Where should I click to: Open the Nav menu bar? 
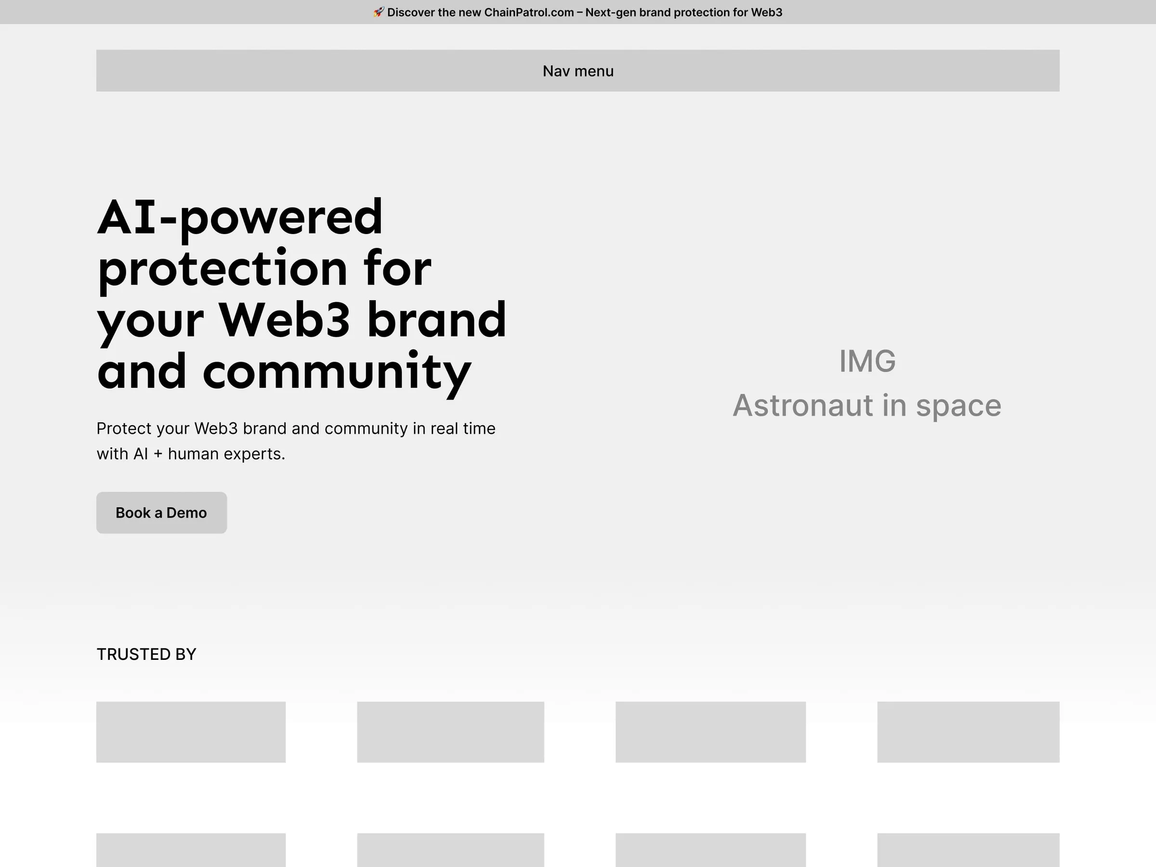click(578, 70)
